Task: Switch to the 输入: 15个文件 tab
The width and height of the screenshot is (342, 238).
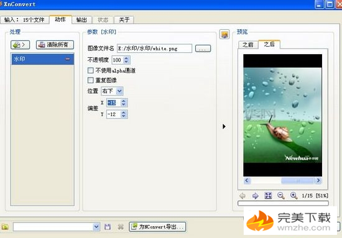Action: tap(24, 20)
